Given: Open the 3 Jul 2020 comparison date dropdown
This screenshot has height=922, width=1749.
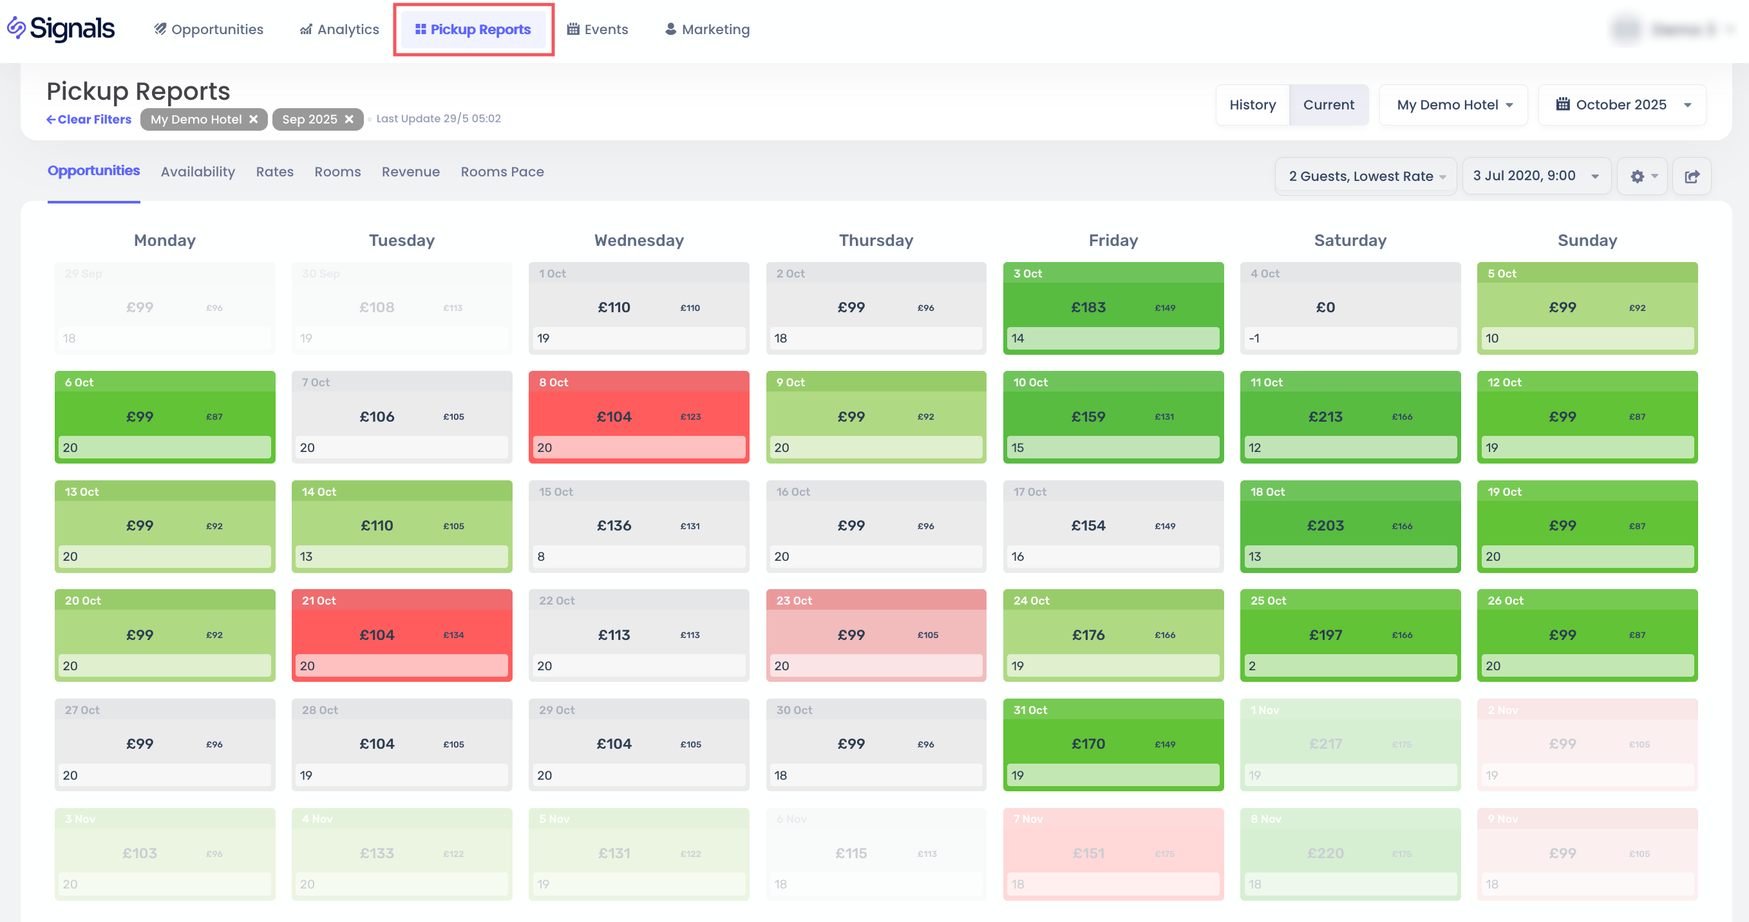Looking at the screenshot, I should [1536, 176].
